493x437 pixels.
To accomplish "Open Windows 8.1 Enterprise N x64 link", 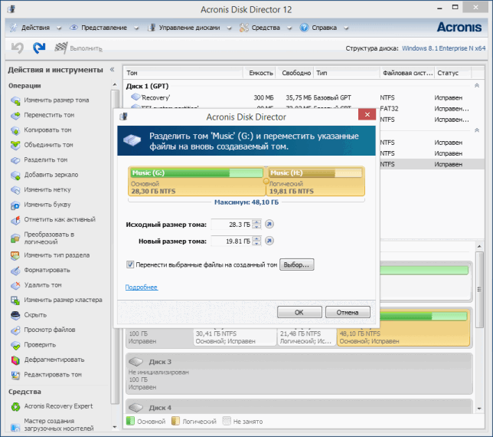I will [444, 48].
